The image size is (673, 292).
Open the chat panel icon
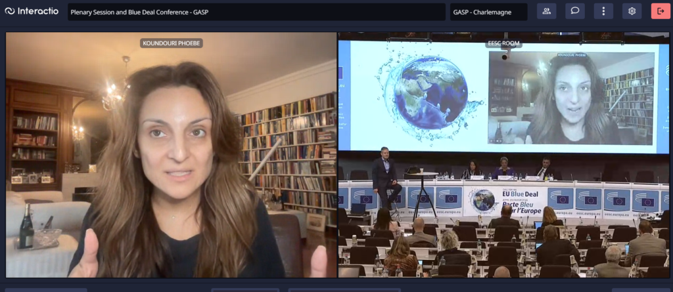(574, 11)
